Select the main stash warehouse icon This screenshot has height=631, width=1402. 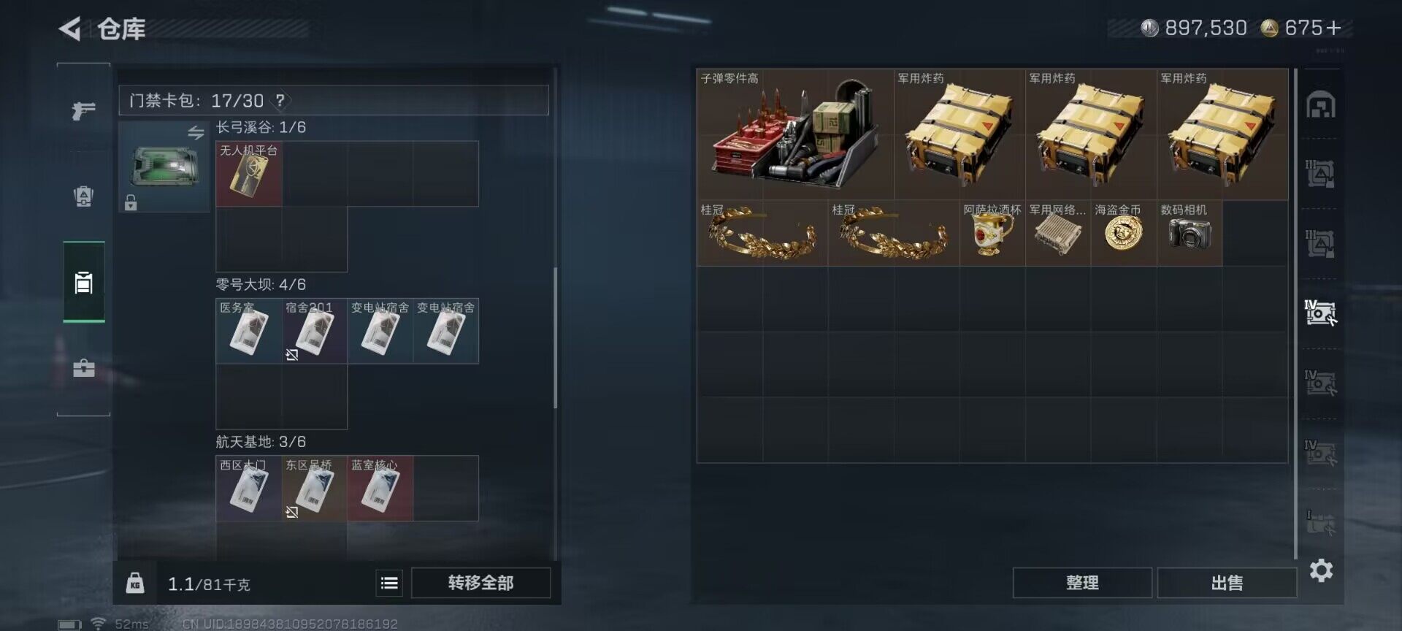1321,104
